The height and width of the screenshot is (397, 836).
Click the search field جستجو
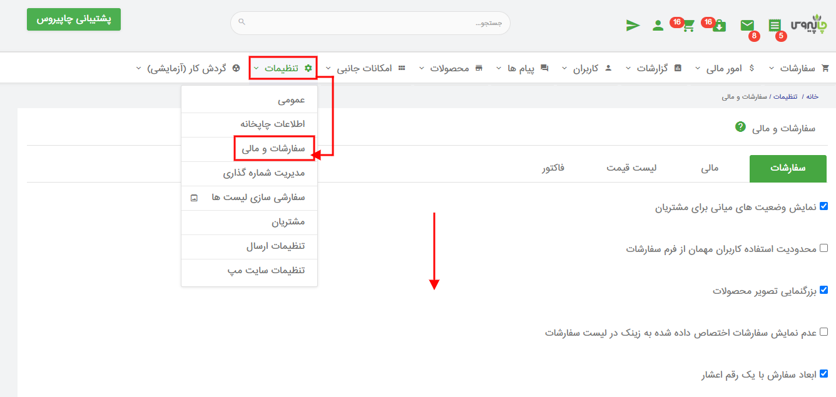pos(370,23)
